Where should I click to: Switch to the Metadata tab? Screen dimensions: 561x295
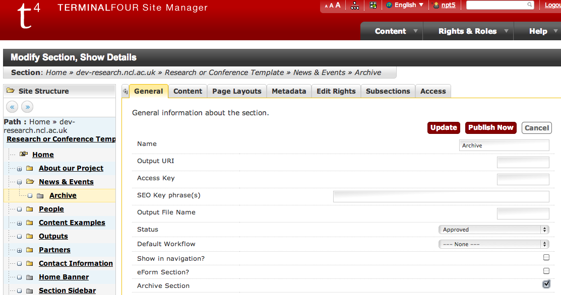tap(289, 91)
